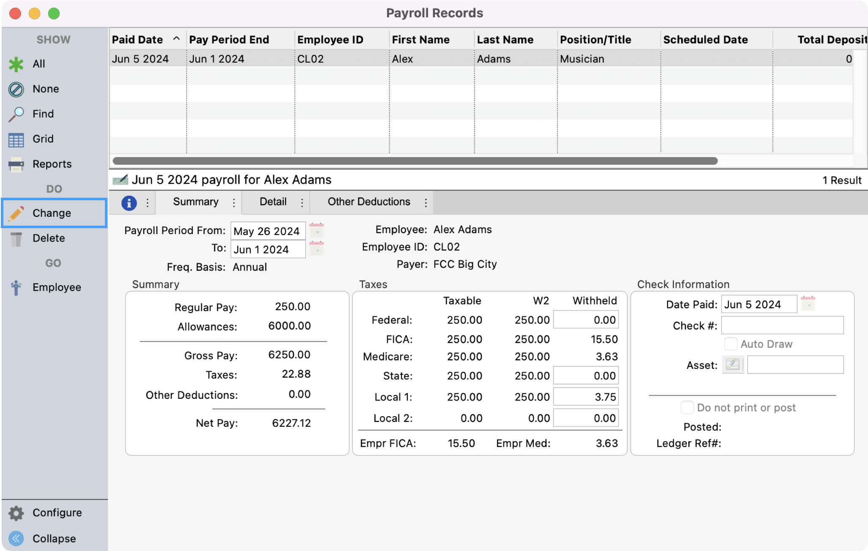This screenshot has height=551, width=868.
Task: Switch to the Other Deductions tab
Action: (x=368, y=202)
